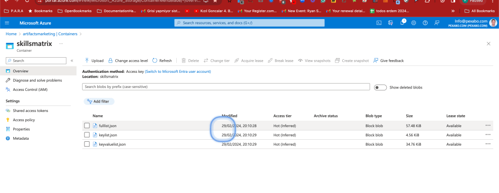This screenshot has height=193, width=499.
Task: Open more options for keyvaluelist.json row
Action: [488, 144]
